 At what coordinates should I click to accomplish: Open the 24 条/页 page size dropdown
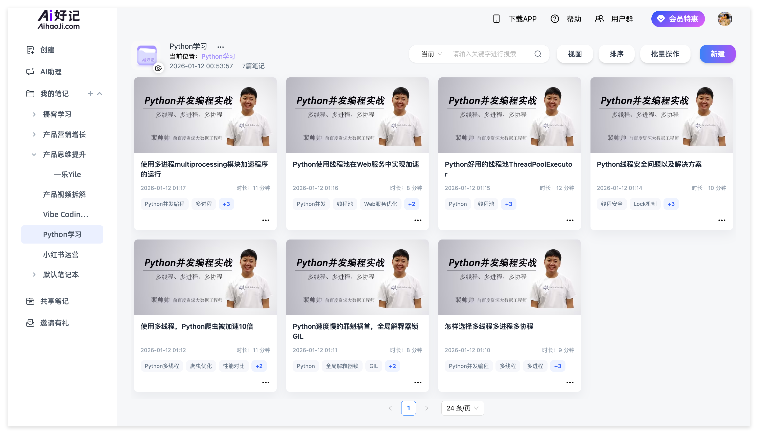coord(462,408)
